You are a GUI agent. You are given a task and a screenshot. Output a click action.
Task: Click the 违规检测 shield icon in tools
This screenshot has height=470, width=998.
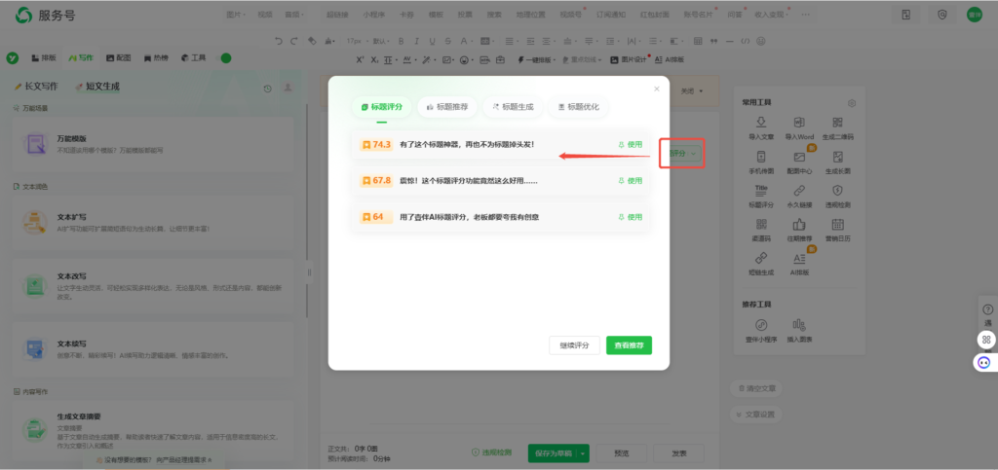[x=838, y=191]
